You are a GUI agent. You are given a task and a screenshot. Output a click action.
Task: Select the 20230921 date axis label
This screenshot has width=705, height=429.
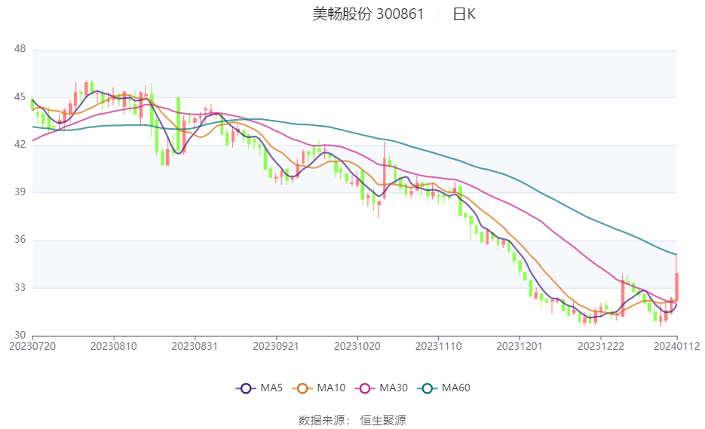point(276,346)
